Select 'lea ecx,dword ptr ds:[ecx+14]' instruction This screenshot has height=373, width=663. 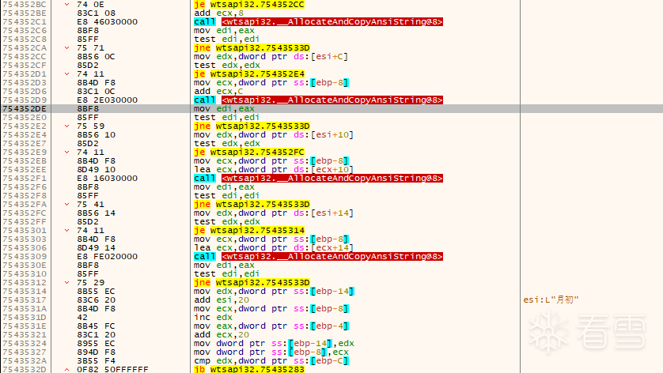pos(274,248)
